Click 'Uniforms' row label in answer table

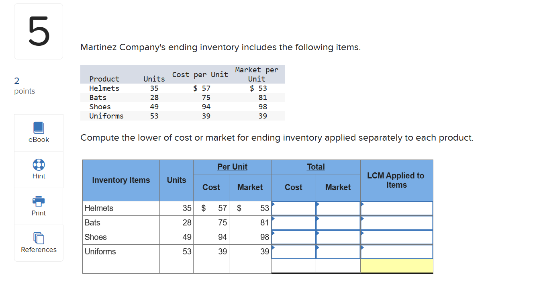click(100, 252)
